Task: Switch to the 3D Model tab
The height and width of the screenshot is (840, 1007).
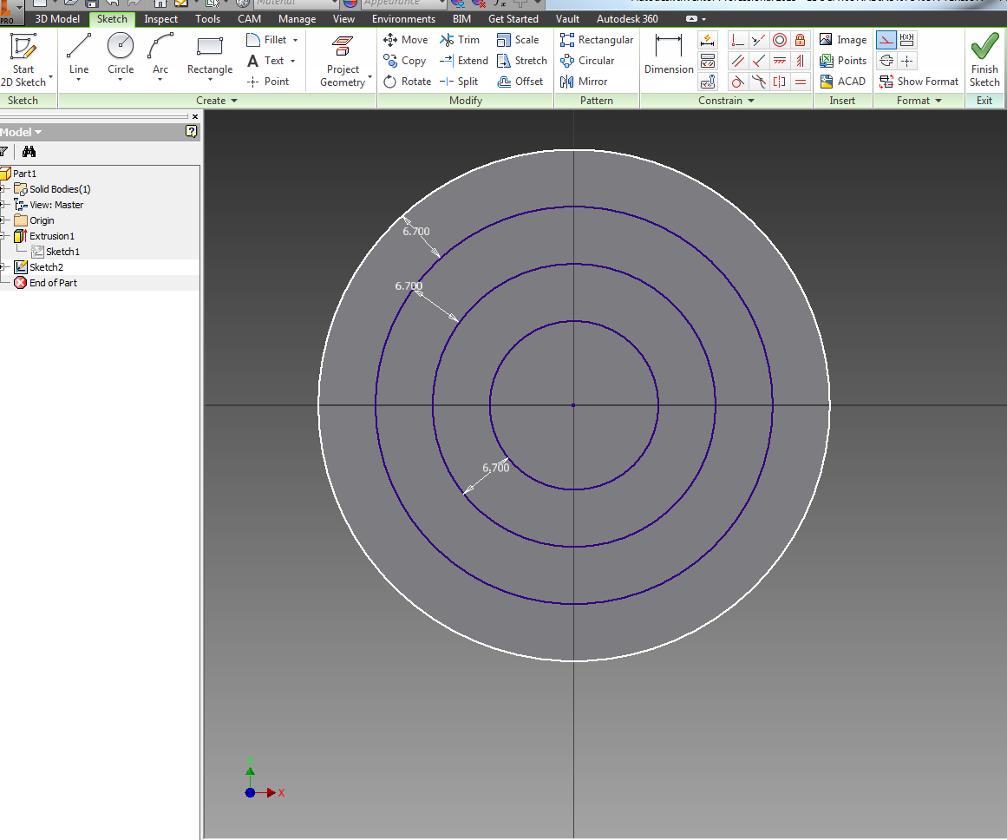Action: (x=57, y=18)
